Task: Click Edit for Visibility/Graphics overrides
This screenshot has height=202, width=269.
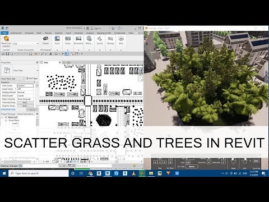Action: pos(25,103)
